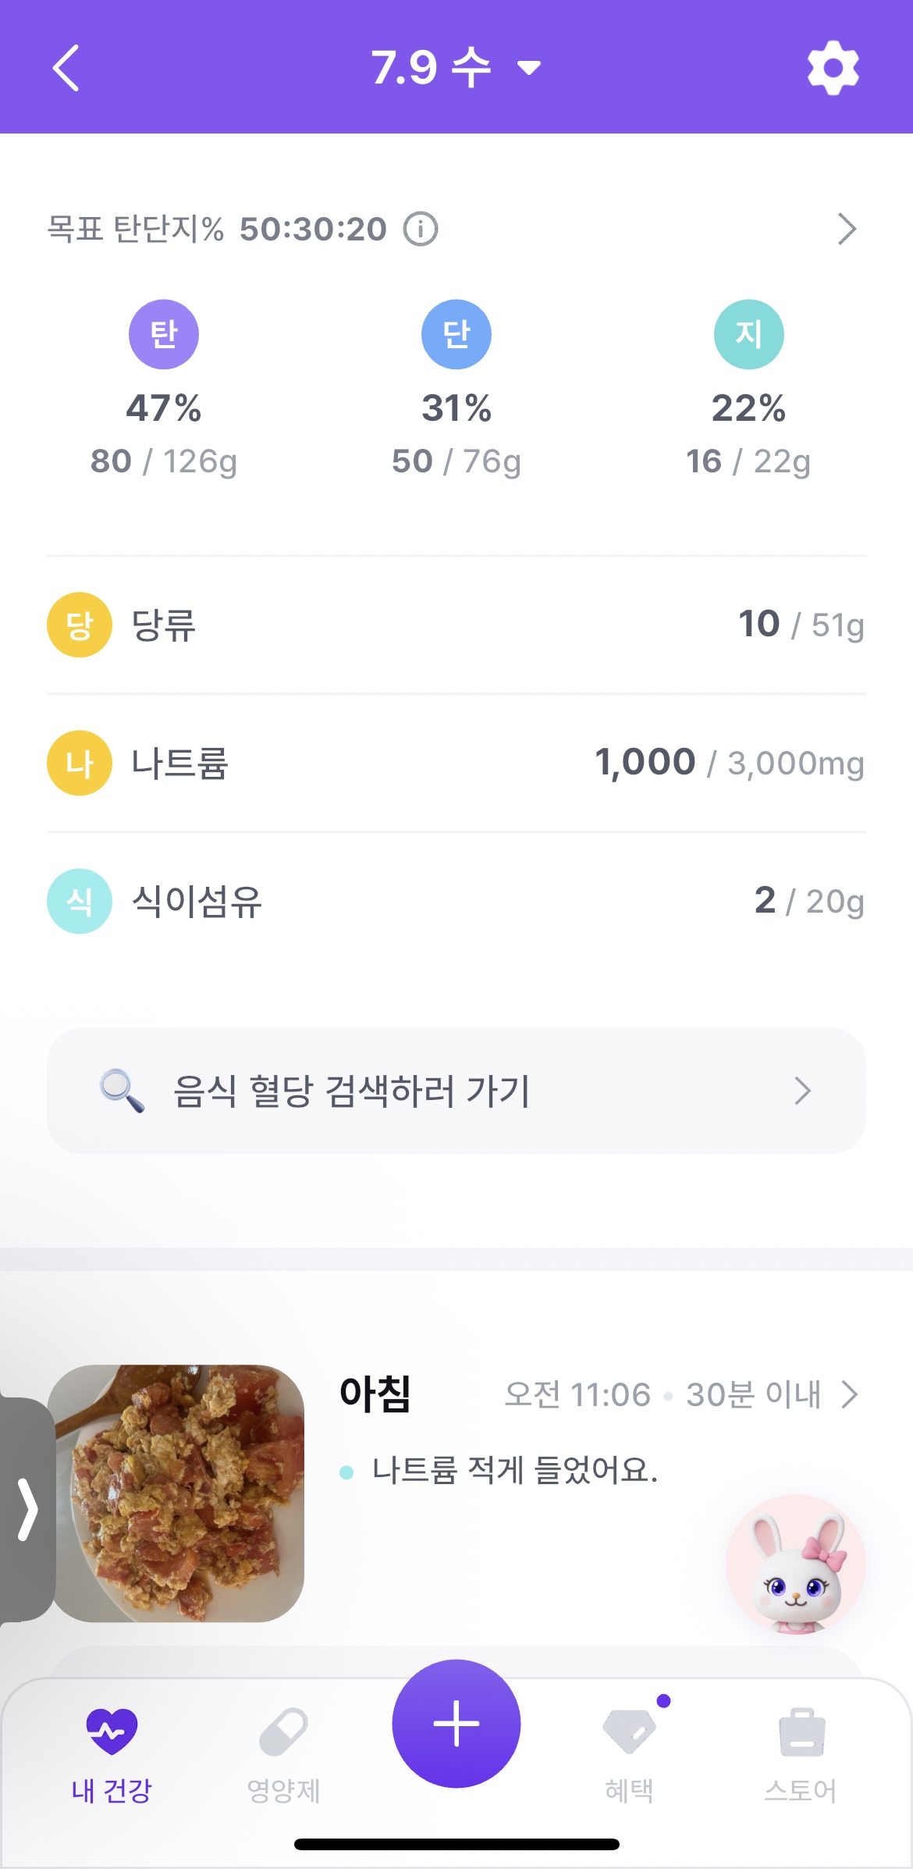Tap the yellow sodium 나 icon
The width and height of the screenshot is (913, 1869).
tap(80, 763)
